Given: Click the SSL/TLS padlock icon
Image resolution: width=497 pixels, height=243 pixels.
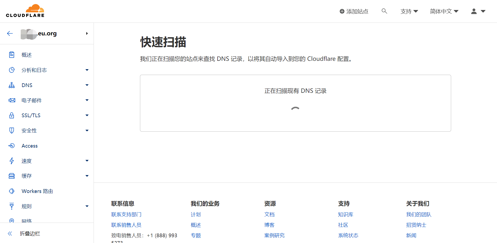Looking at the screenshot, I should coord(12,115).
